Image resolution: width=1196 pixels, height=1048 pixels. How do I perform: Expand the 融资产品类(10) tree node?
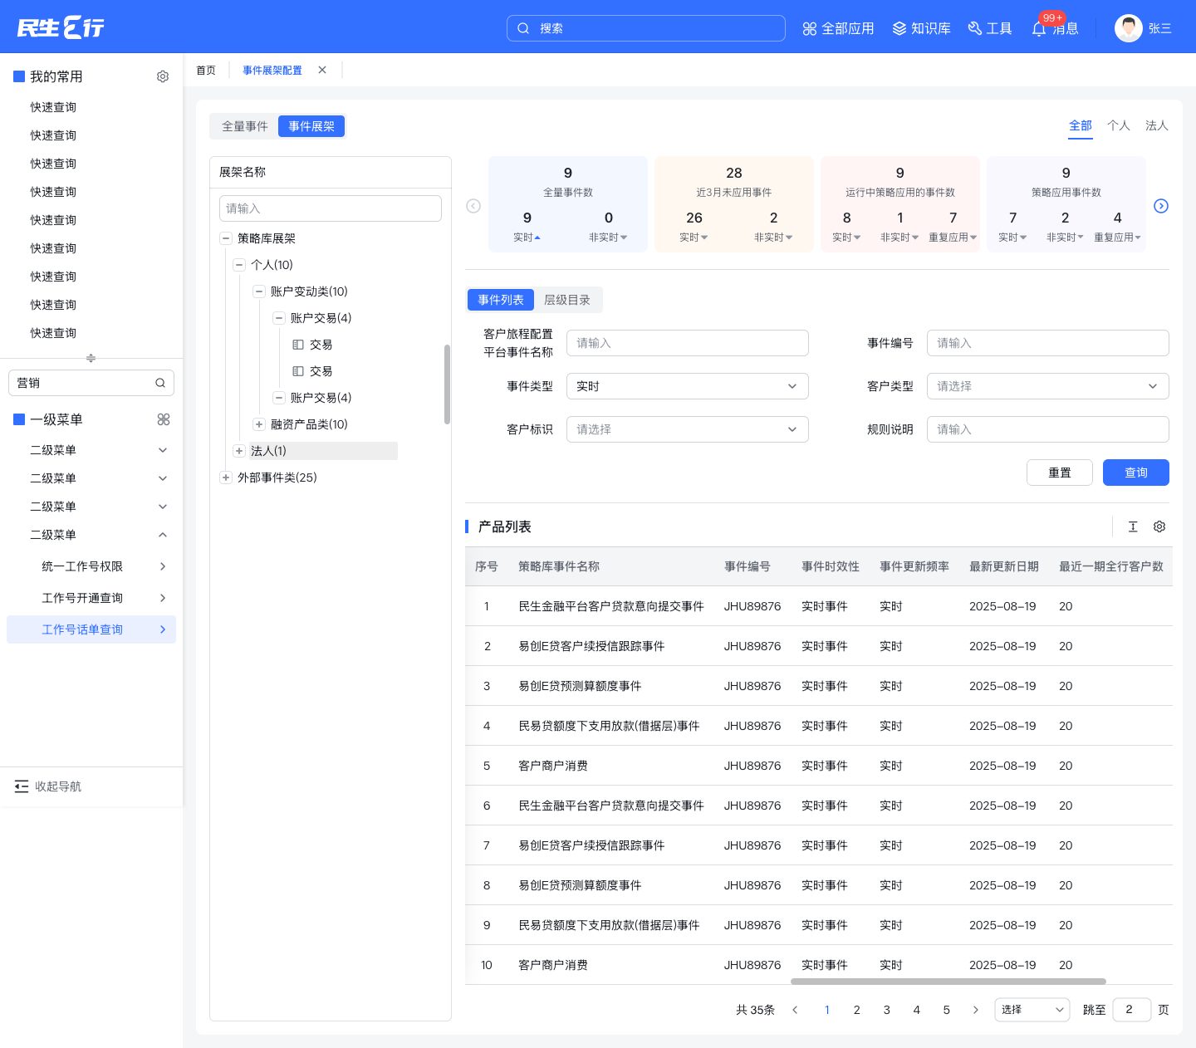click(259, 424)
